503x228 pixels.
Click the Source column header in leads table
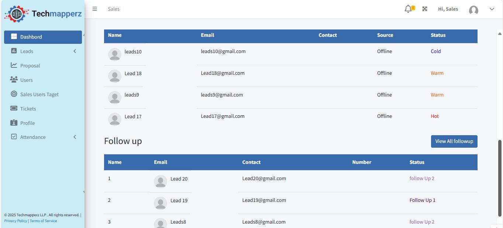pos(385,35)
